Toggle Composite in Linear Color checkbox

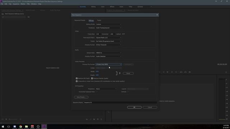77,81
